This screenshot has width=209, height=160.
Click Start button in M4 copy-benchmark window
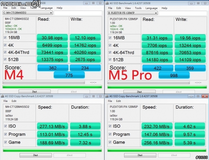(36, 155)
